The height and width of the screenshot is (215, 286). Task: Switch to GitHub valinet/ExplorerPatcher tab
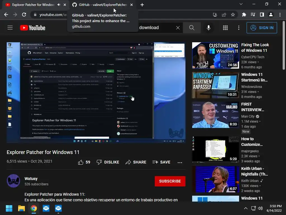[103, 5]
